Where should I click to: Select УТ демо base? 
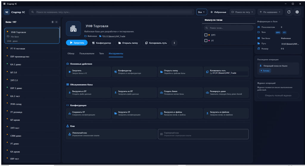(32, 144)
